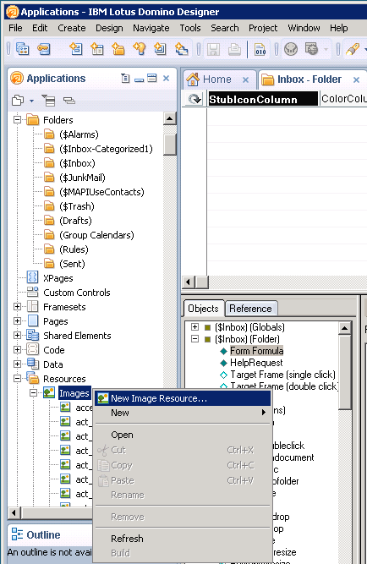Click the New Form toolbar icon
The width and height of the screenshot is (367, 564).
[x=76, y=48]
